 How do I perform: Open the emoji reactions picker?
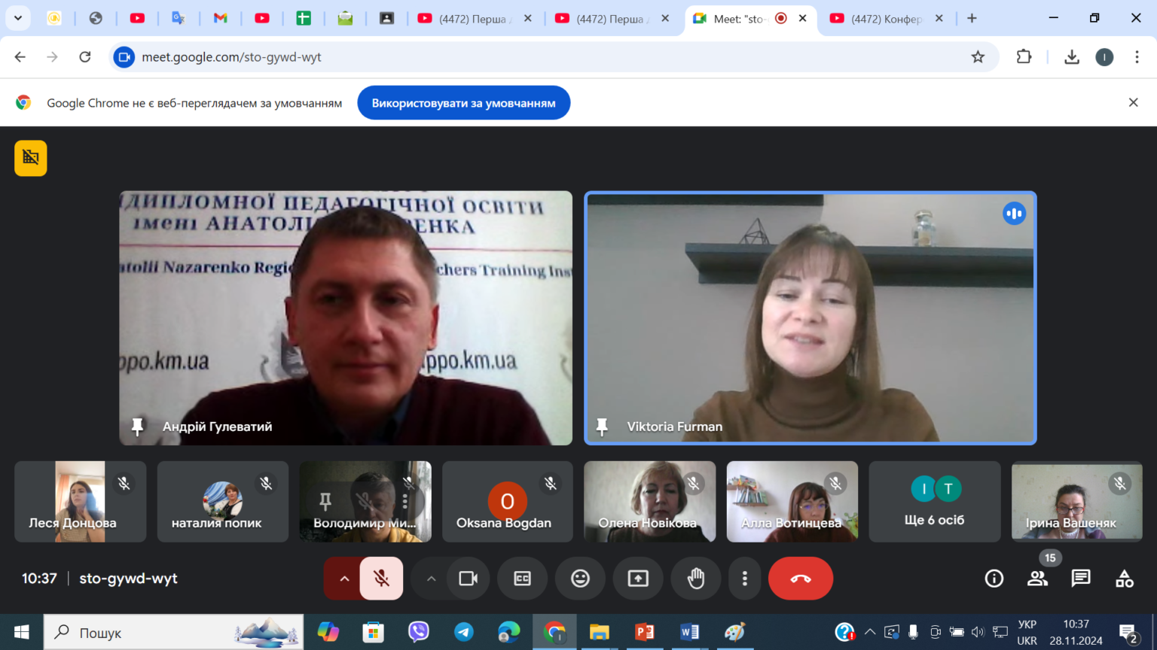tap(580, 579)
